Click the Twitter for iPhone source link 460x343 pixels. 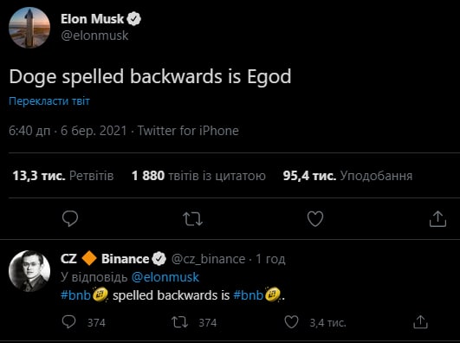pos(188,131)
